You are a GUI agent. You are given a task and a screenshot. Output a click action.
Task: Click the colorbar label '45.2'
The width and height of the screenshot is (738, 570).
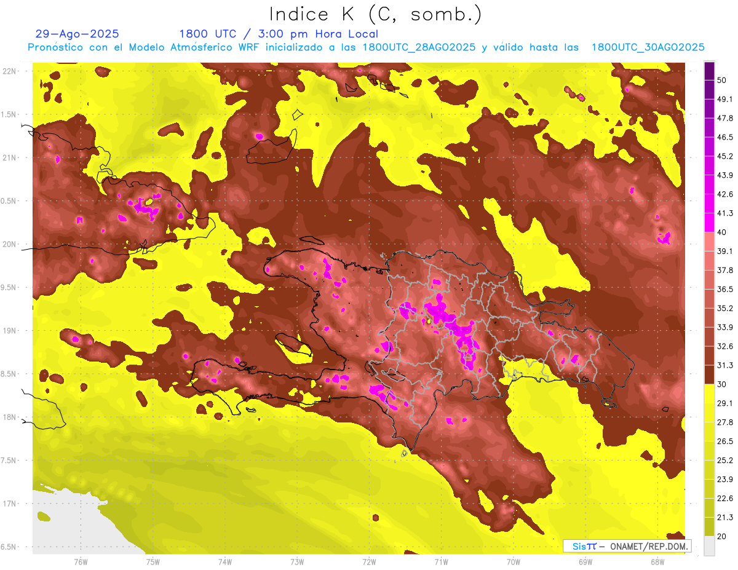724,157
